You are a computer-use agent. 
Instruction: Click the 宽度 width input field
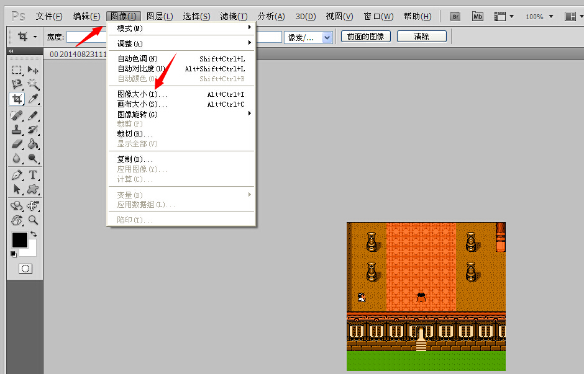click(x=86, y=37)
